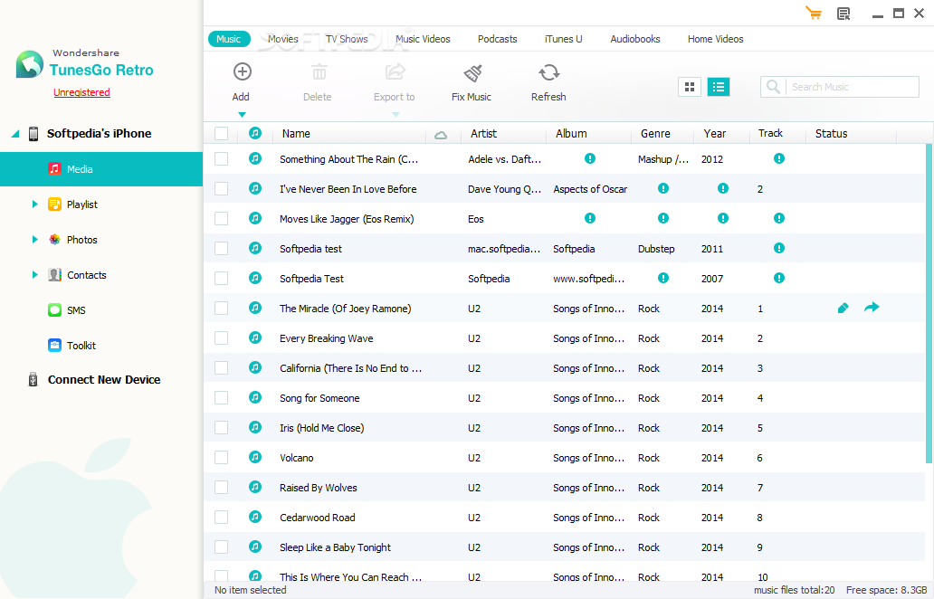Click the cloud column header icon
This screenshot has height=599, width=934.
click(441, 135)
